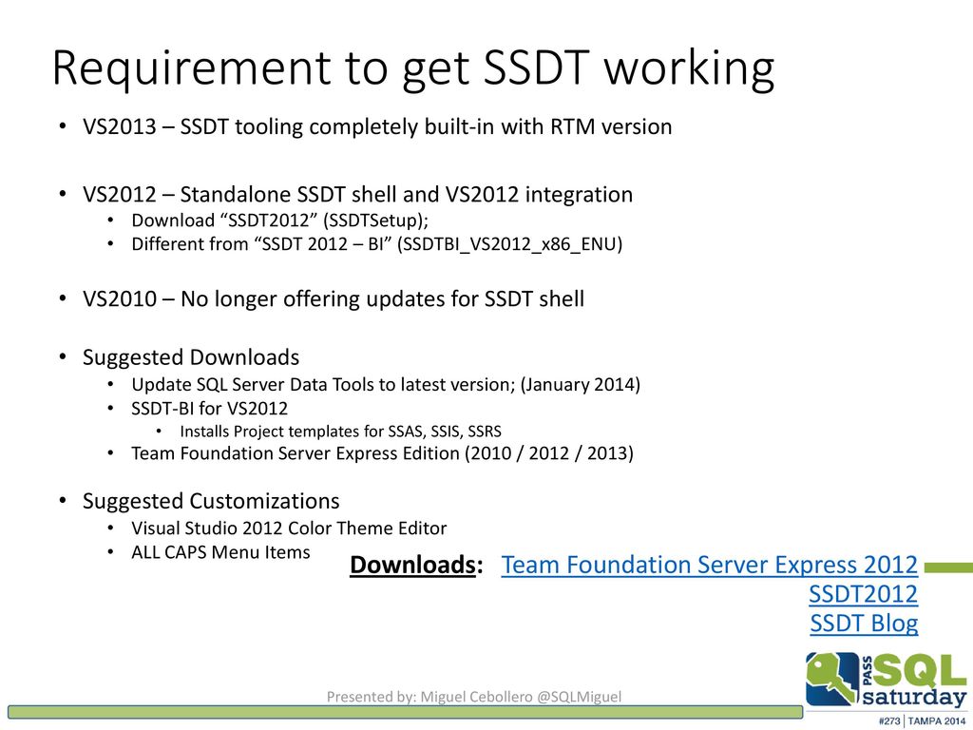Open the SSDT2012 download link
This screenshot has width=973, height=730.
[x=863, y=594]
